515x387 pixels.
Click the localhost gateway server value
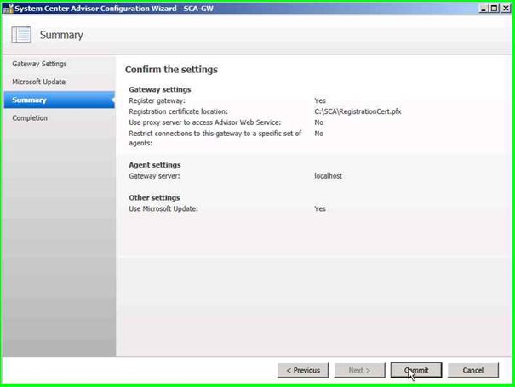click(x=328, y=176)
